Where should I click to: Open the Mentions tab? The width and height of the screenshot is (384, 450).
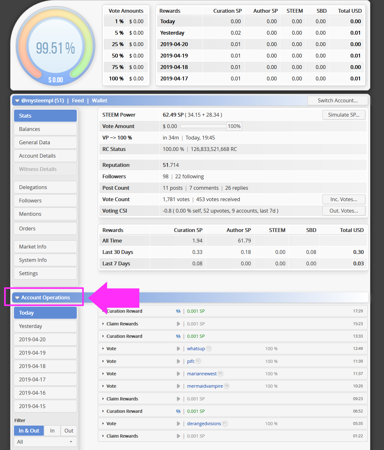45,214
